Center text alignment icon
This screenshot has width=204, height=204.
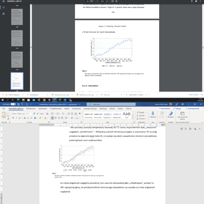pyautogui.click(x=56, y=118)
